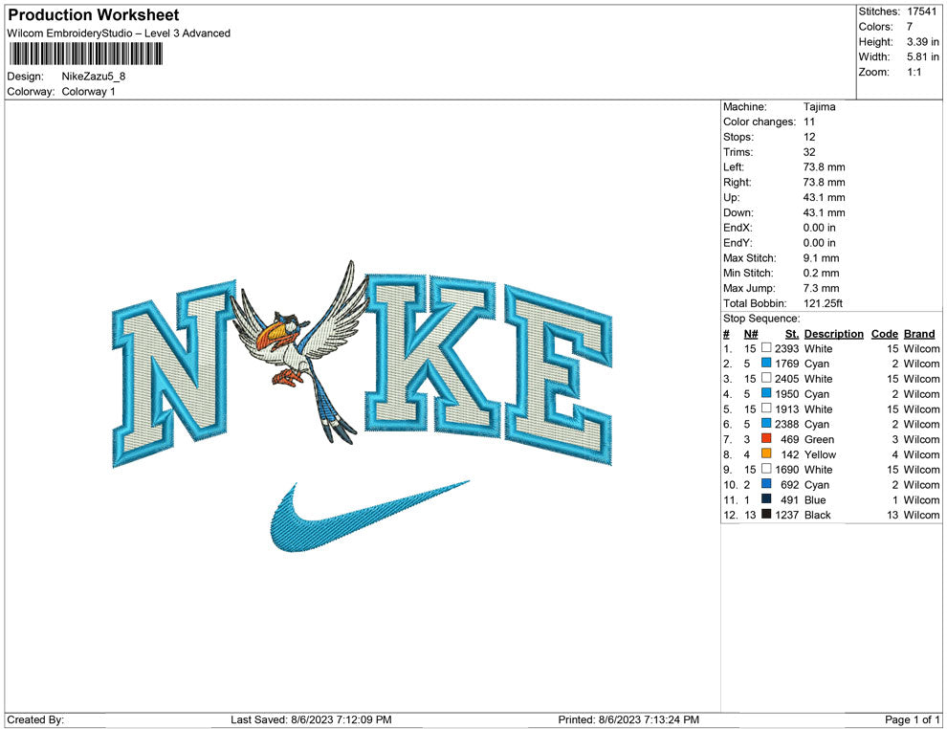Click the white swatch for stop 9

pyautogui.click(x=766, y=469)
